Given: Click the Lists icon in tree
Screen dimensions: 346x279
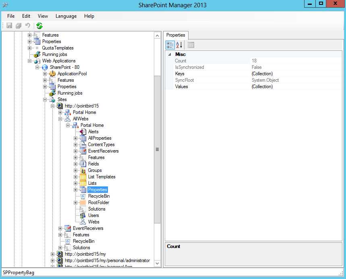Looking at the screenshot, I should pos(83,183).
